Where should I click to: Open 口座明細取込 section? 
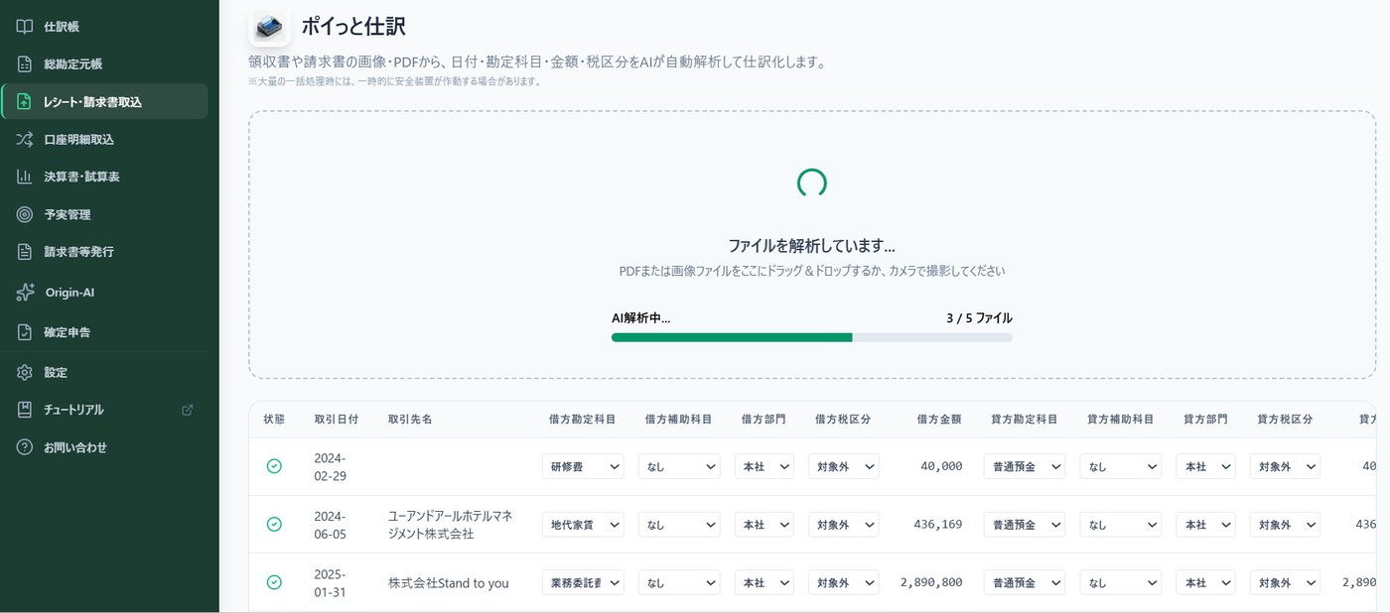(x=104, y=139)
